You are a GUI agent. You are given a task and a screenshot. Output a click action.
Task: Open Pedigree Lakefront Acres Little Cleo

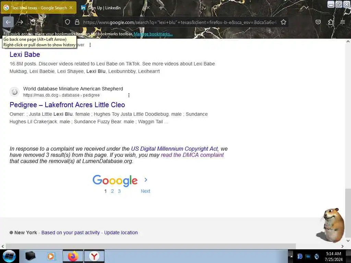[x=67, y=105]
